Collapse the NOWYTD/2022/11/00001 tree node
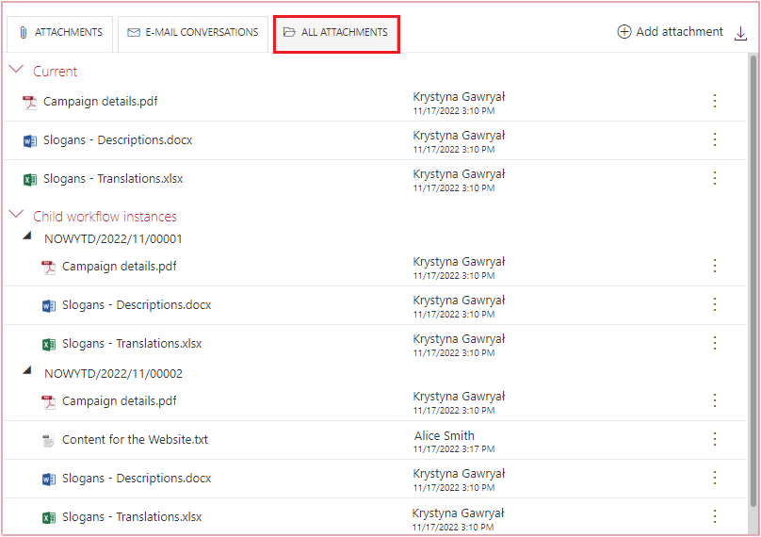The width and height of the screenshot is (761, 537). (27, 236)
